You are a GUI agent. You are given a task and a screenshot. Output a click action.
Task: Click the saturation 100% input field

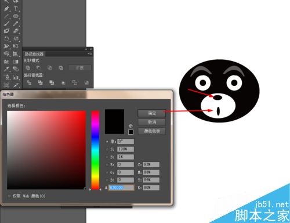125,149
